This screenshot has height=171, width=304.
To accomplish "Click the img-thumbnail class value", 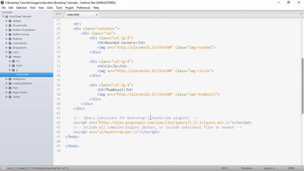I will pyautogui.click(x=202, y=94).
